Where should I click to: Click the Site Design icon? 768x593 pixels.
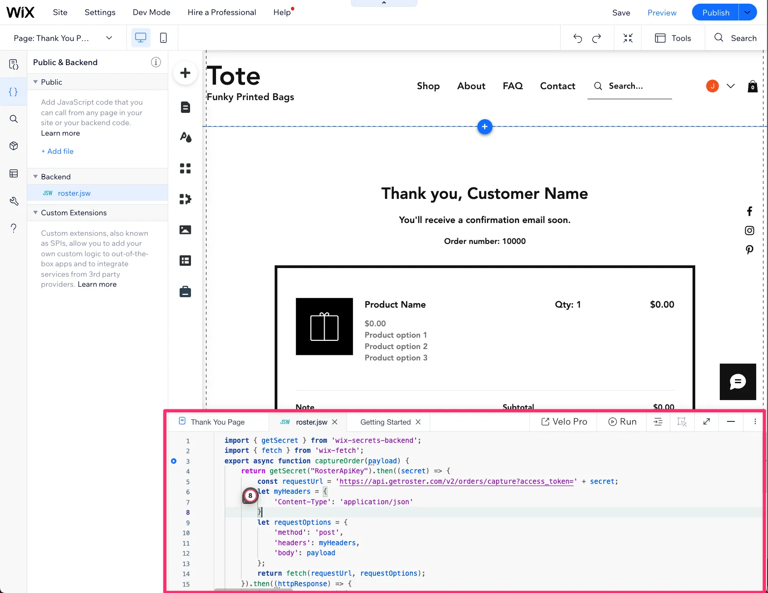(x=185, y=137)
